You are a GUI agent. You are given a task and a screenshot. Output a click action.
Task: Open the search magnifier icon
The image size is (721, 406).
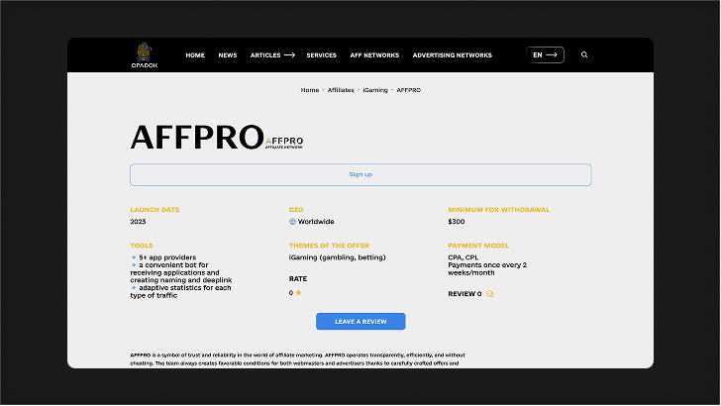pos(584,54)
